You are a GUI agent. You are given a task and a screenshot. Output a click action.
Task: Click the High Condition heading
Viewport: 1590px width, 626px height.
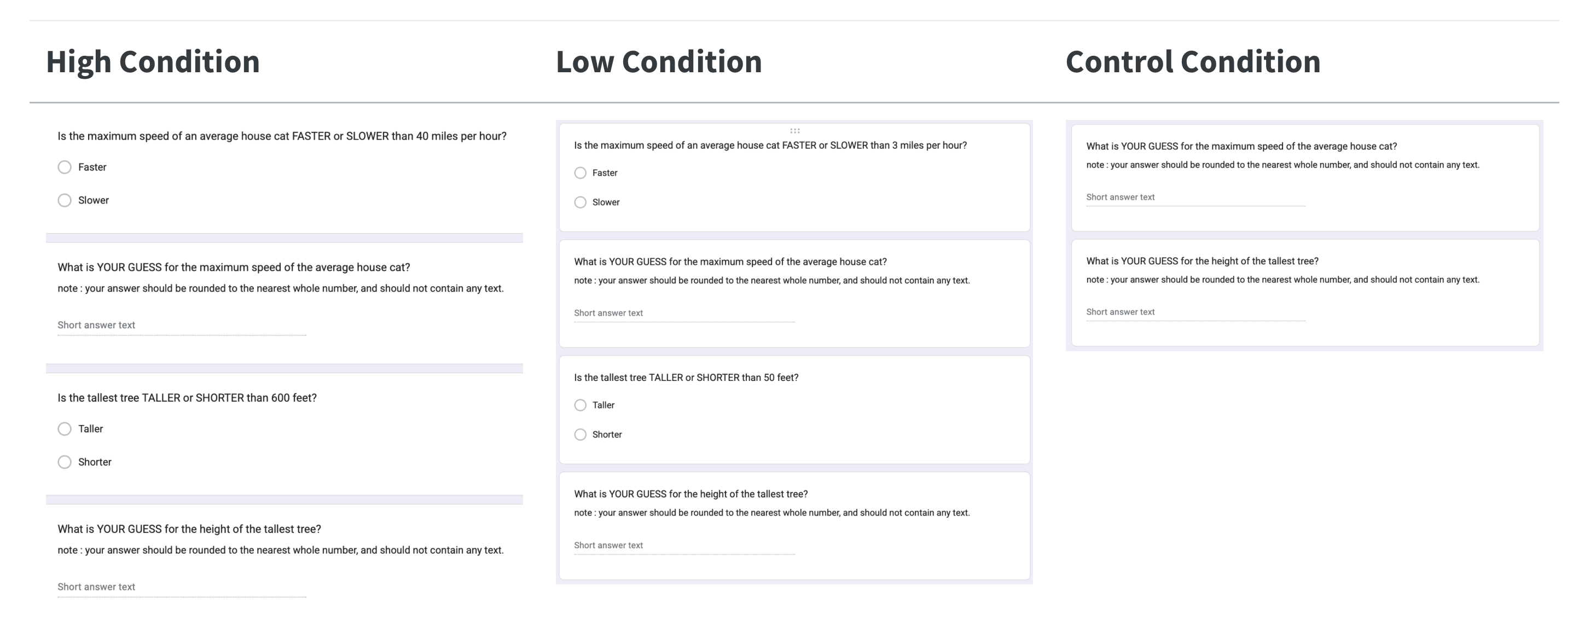tap(153, 62)
